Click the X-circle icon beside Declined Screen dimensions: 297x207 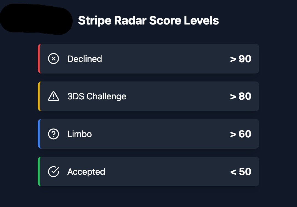click(53, 59)
